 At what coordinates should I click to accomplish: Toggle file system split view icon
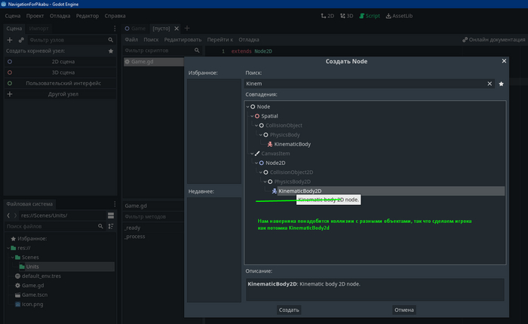(110, 215)
